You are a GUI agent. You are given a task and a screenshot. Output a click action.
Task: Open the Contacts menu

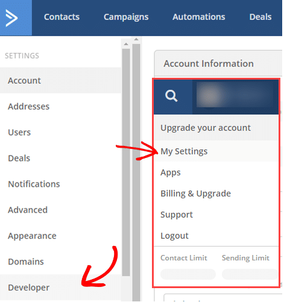(x=62, y=17)
